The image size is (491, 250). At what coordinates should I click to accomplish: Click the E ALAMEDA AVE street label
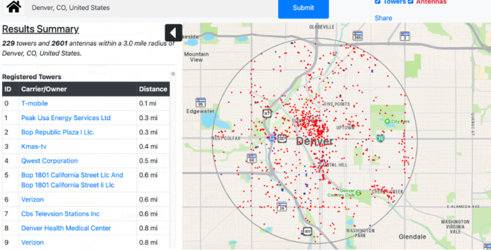[x=463, y=207]
